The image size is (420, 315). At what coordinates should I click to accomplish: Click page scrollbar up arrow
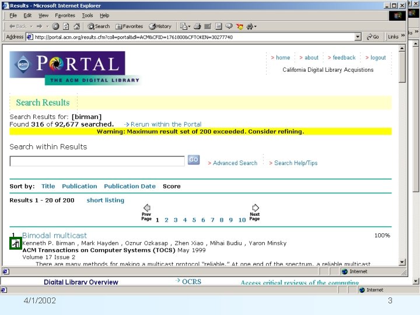point(402,48)
